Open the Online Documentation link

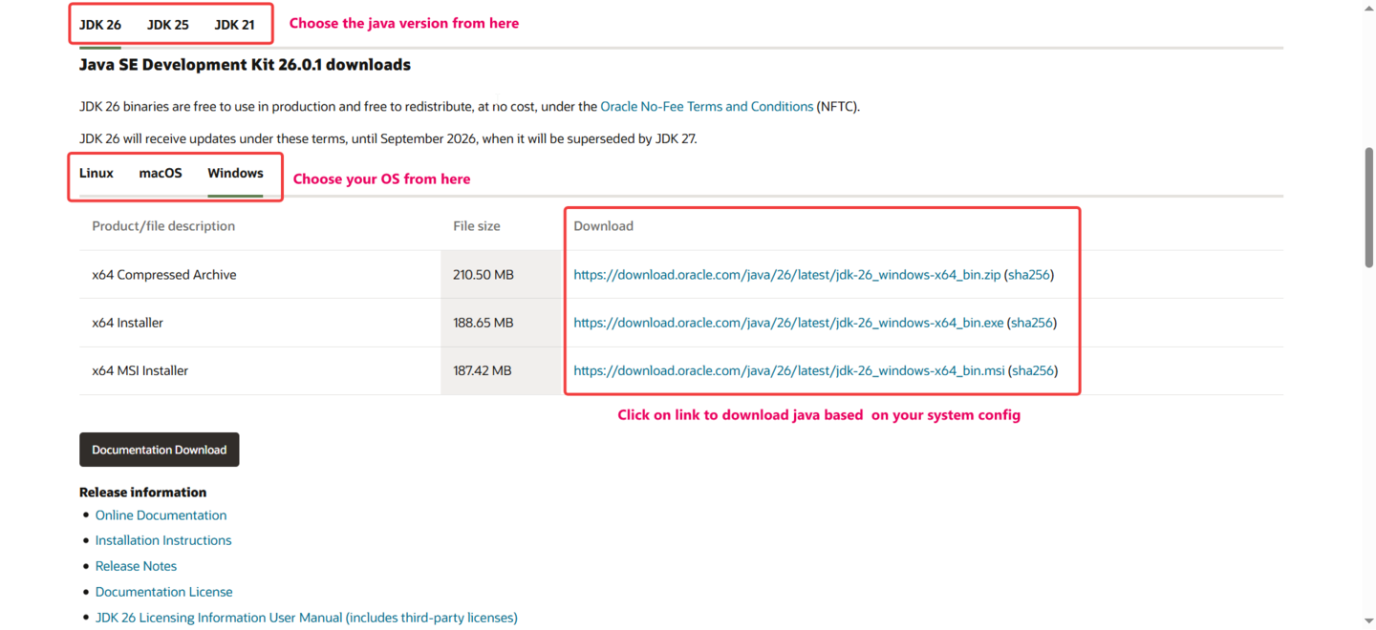pyautogui.click(x=161, y=515)
